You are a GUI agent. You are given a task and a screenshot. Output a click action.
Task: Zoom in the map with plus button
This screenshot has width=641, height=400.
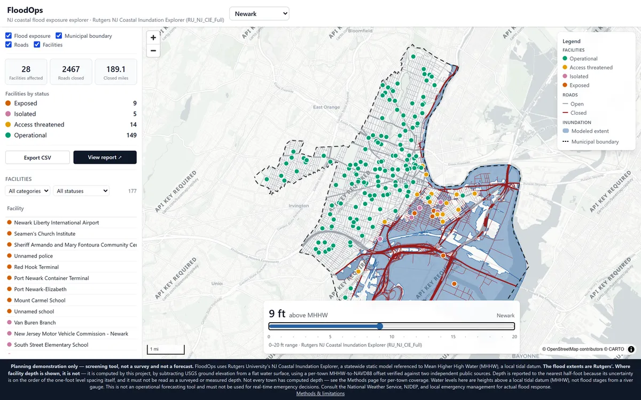[153, 38]
